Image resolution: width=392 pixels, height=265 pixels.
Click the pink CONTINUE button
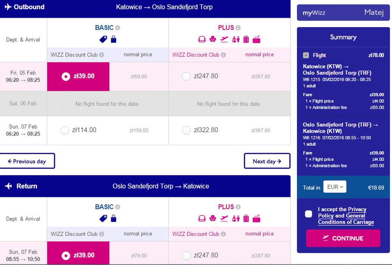(343, 238)
